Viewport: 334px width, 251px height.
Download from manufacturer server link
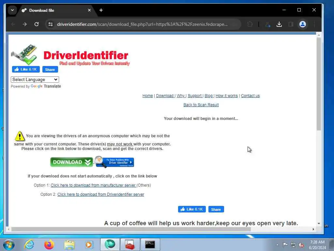click(x=93, y=185)
